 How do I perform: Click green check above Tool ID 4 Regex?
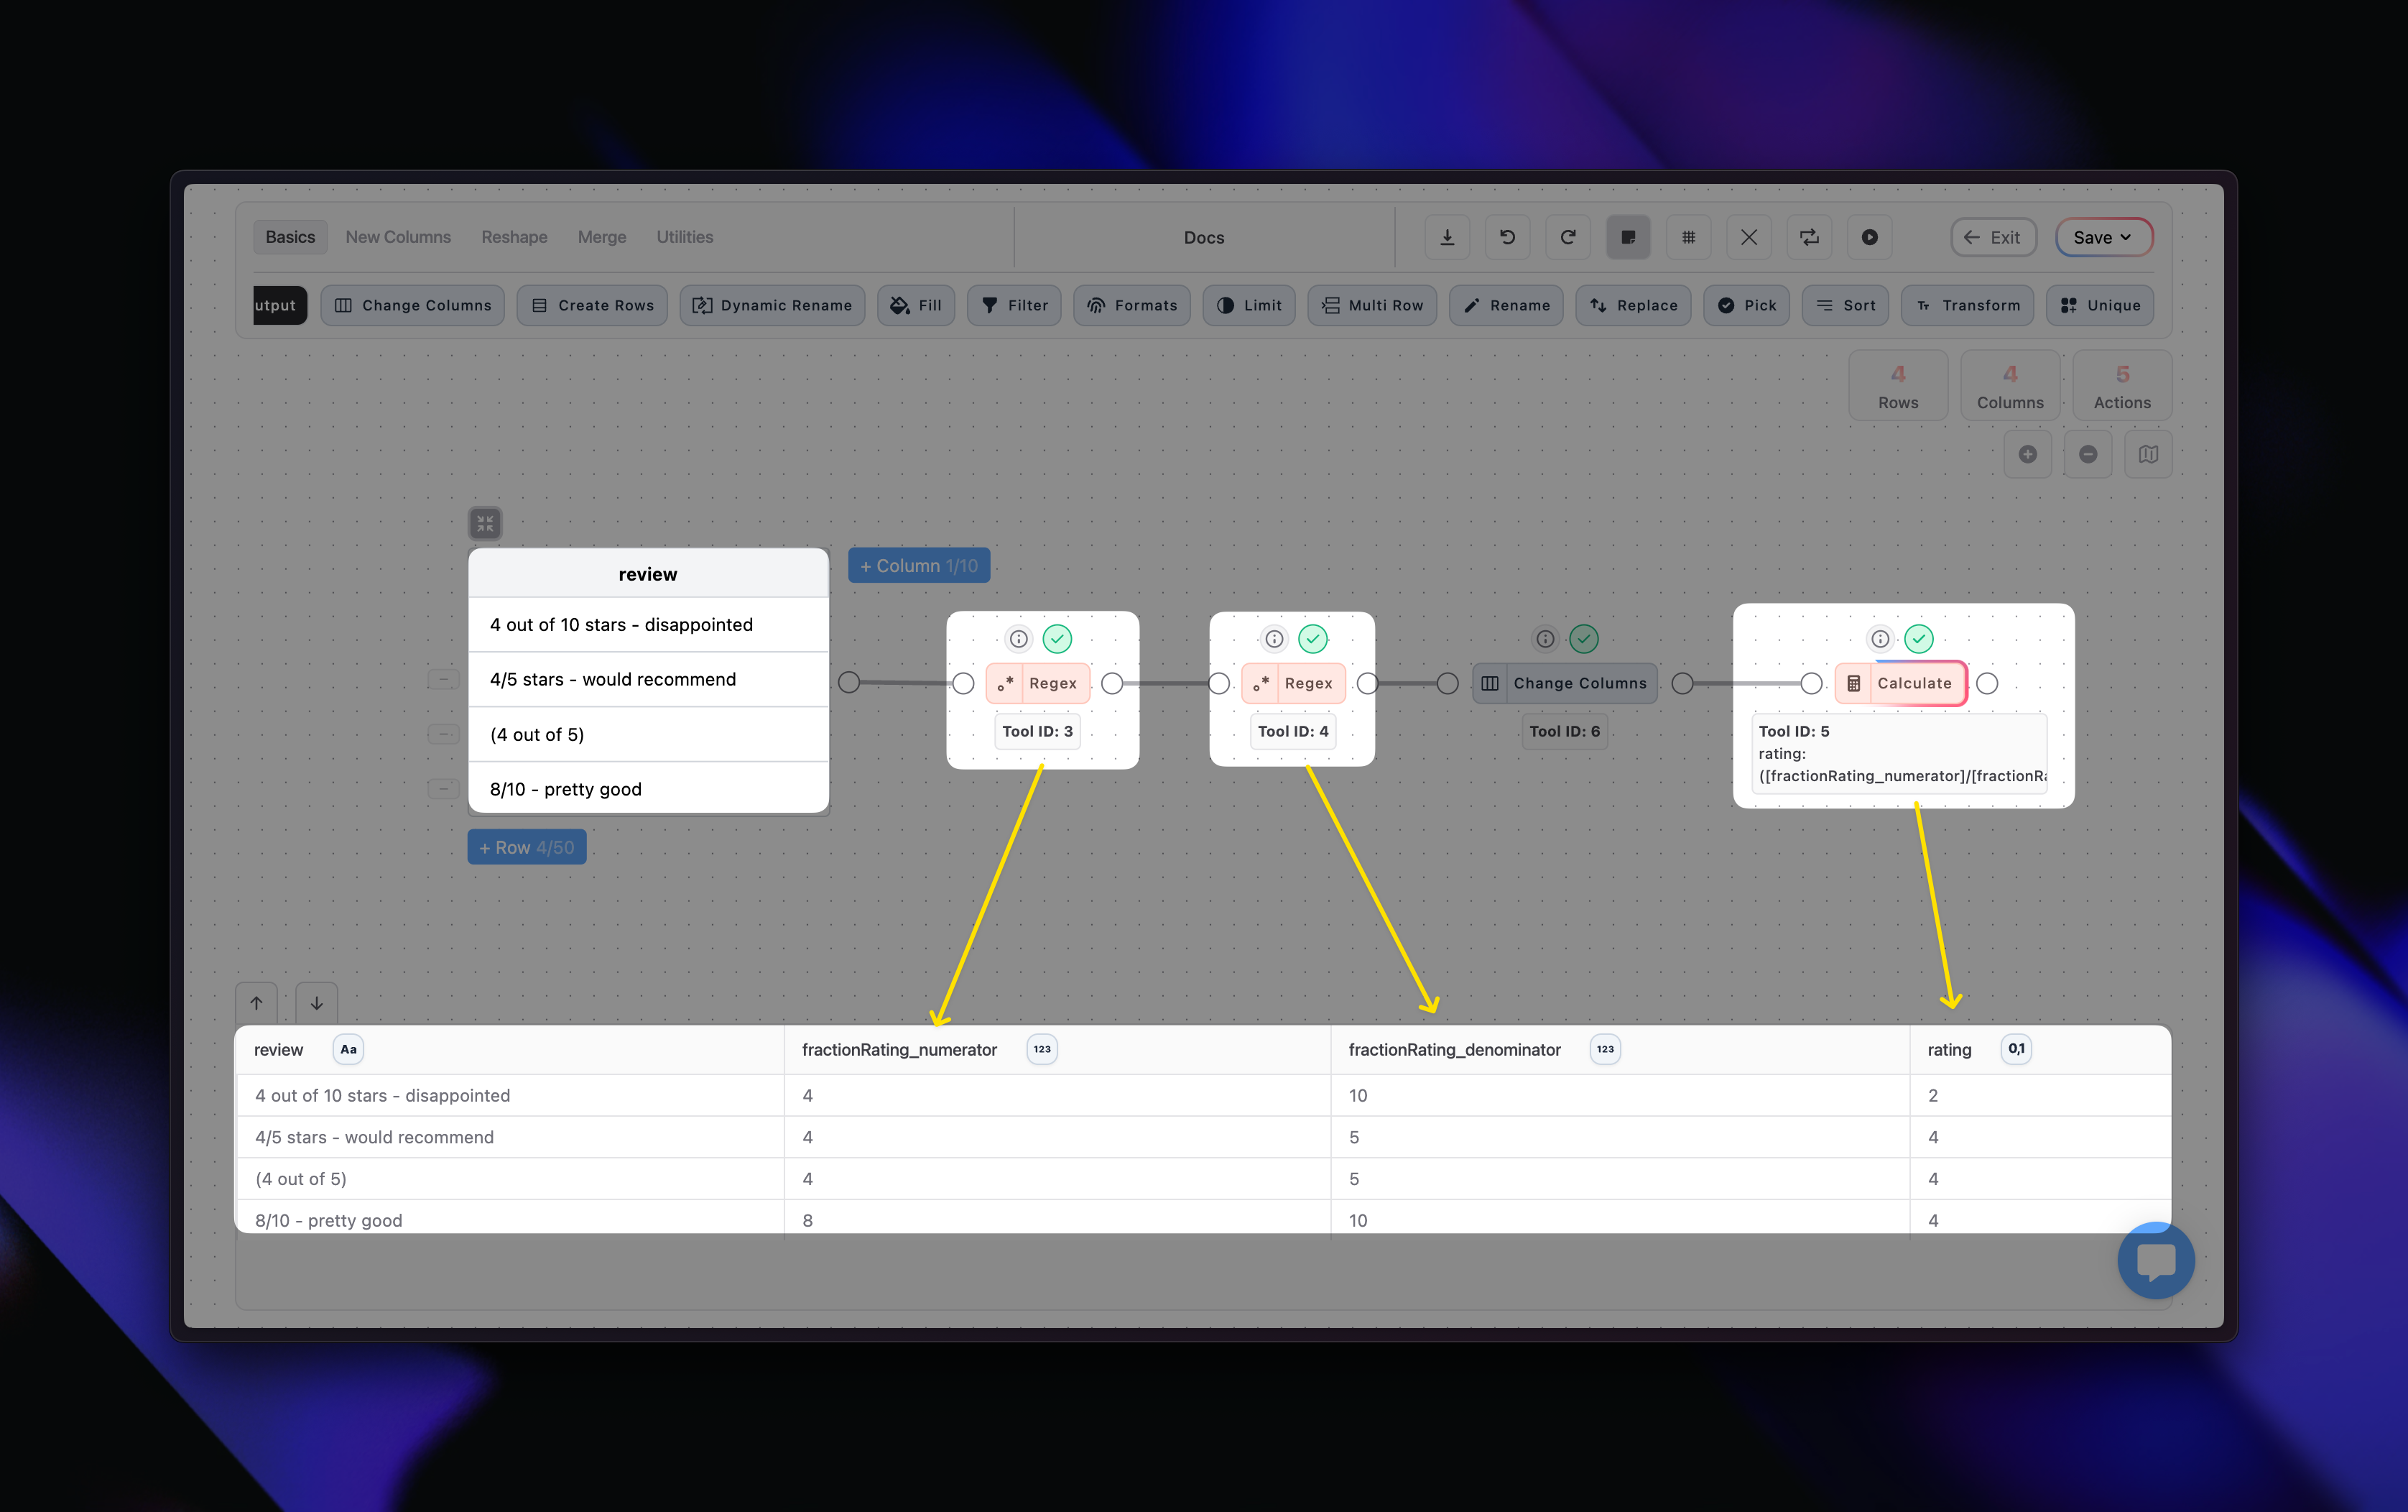click(1312, 639)
